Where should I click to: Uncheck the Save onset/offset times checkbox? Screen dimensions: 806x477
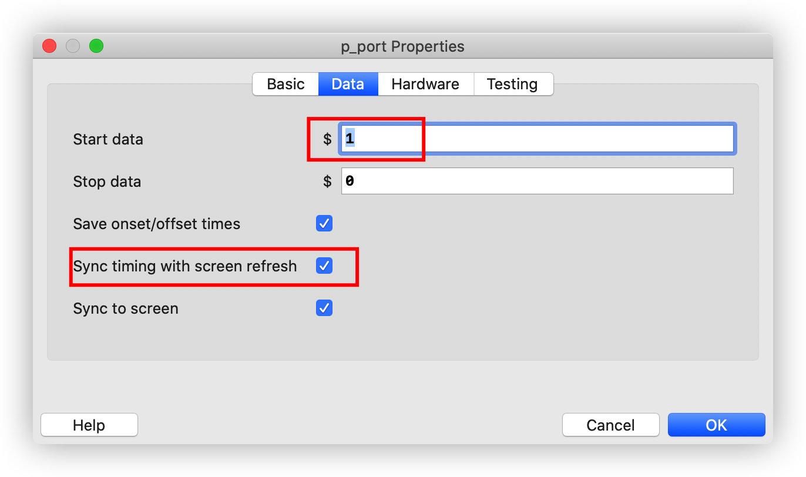point(324,224)
